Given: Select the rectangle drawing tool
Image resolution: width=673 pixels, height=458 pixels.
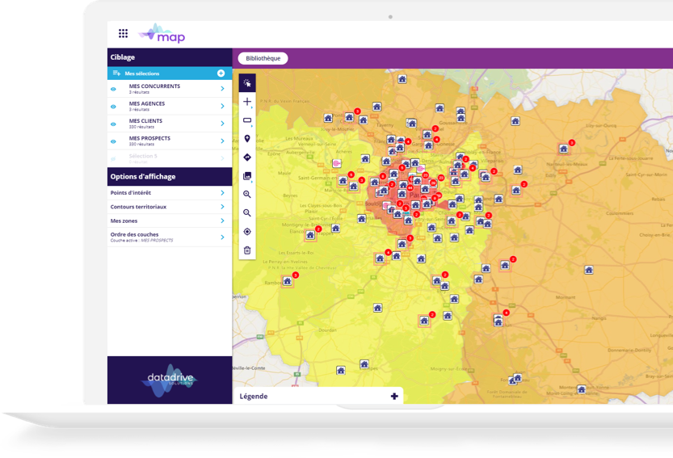Looking at the screenshot, I should [247, 120].
